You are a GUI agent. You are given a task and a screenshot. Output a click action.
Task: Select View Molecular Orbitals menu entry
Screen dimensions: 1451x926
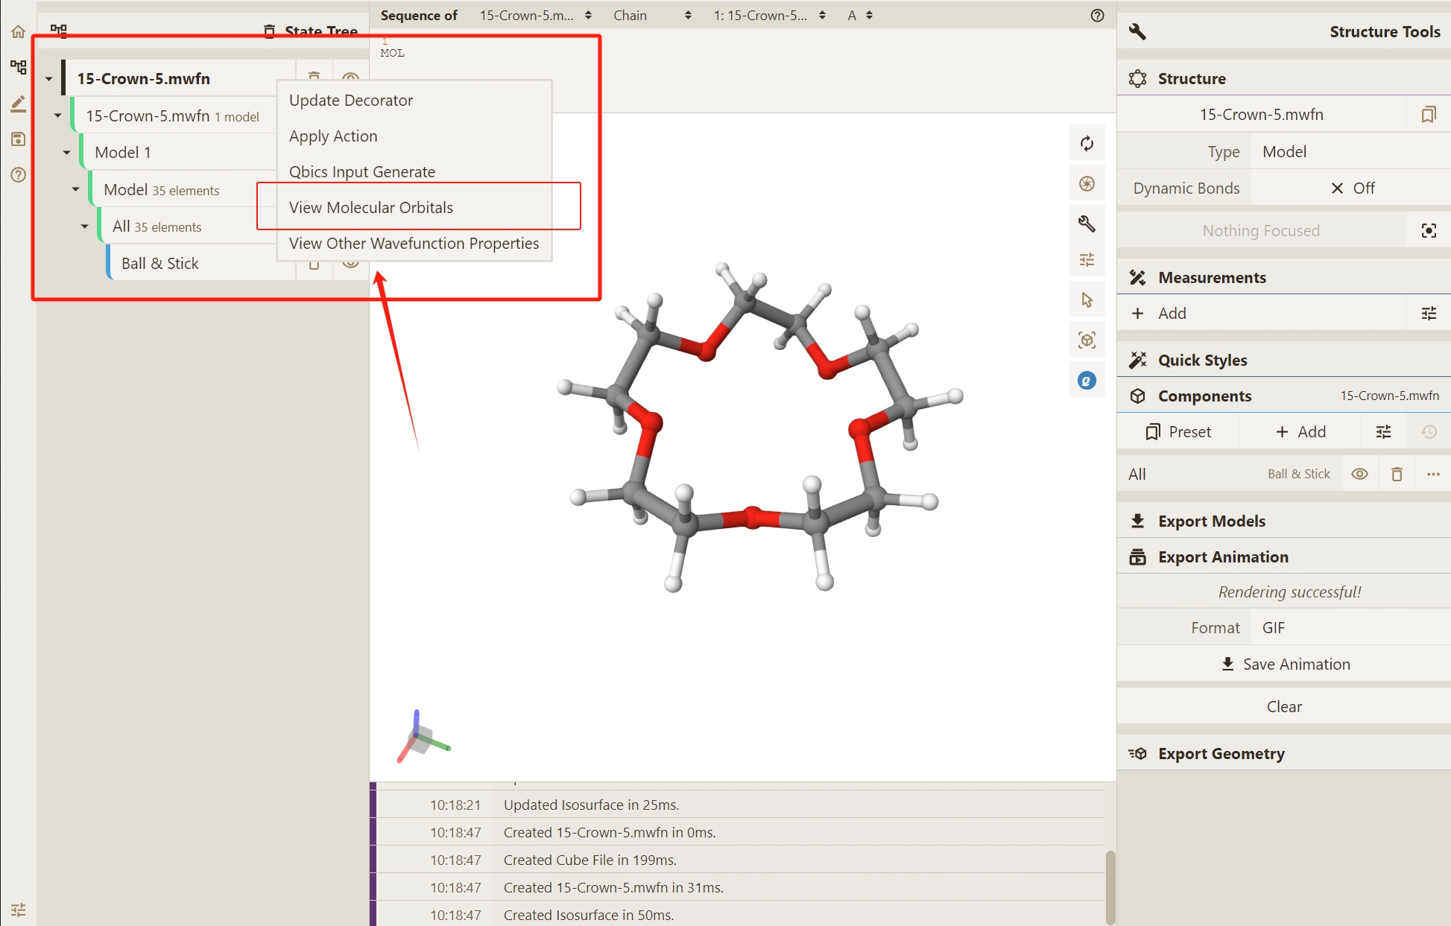(371, 208)
